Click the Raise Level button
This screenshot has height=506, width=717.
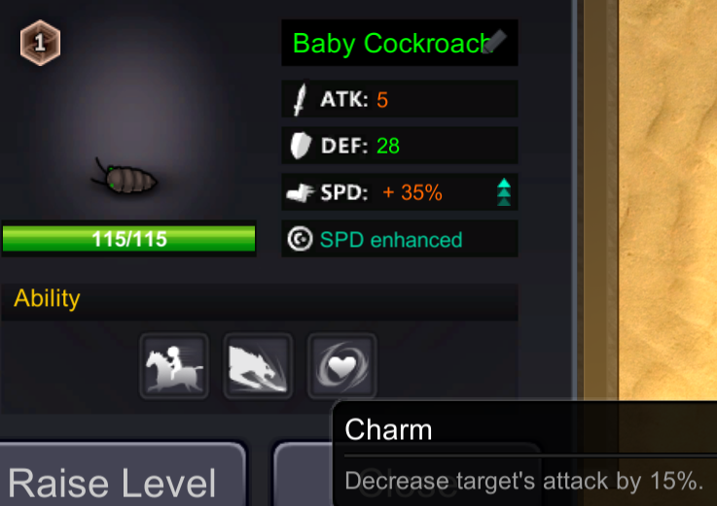click(123, 474)
